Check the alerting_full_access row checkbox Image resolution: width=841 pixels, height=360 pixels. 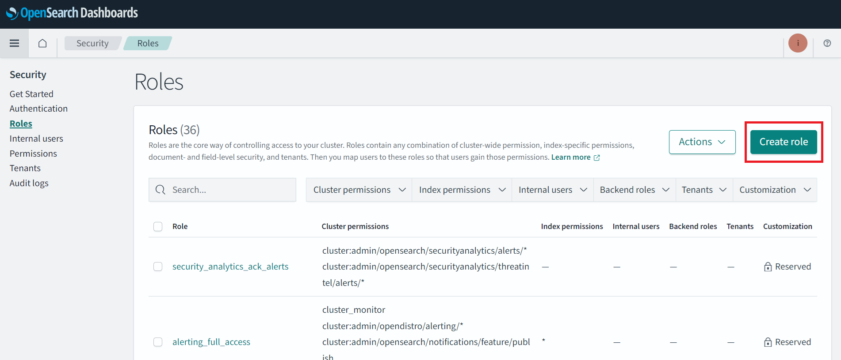(158, 342)
